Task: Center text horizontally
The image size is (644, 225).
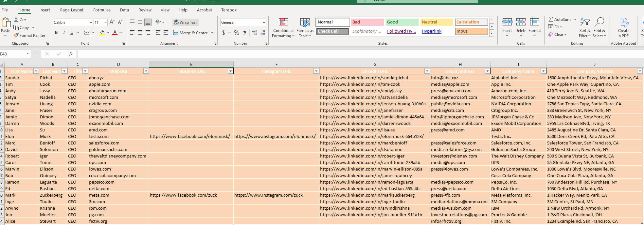Action: click(x=140, y=33)
